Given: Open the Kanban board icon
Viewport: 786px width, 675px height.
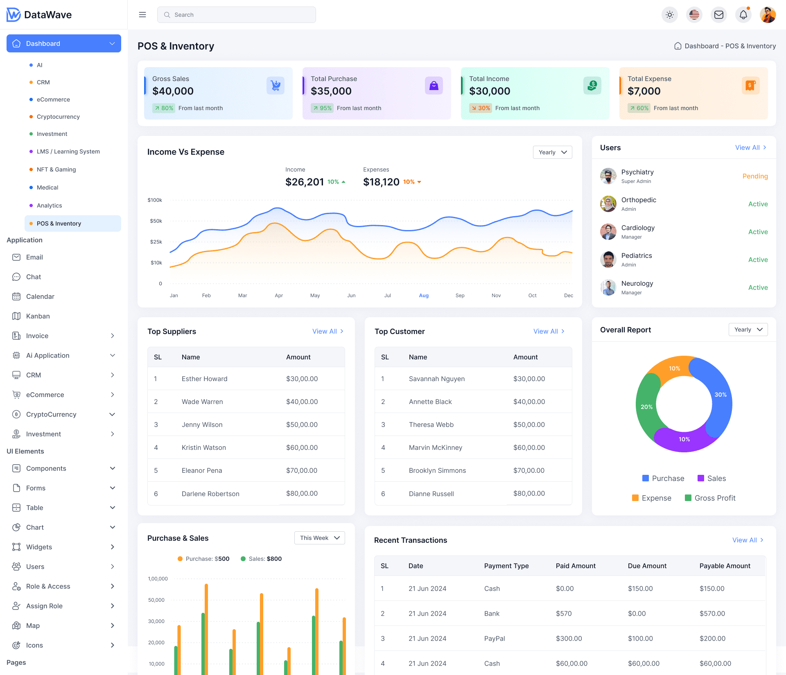Looking at the screenshot, I should pos(16,316).
